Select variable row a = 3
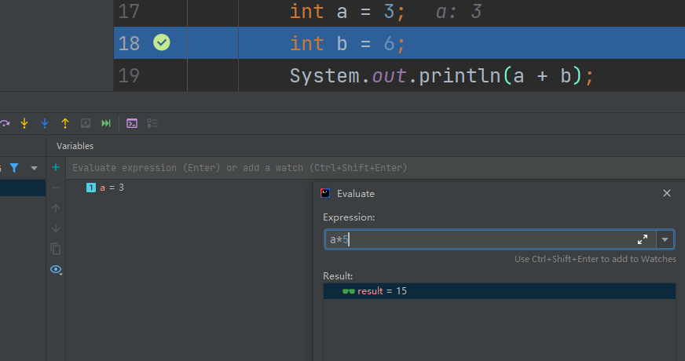 112,188
